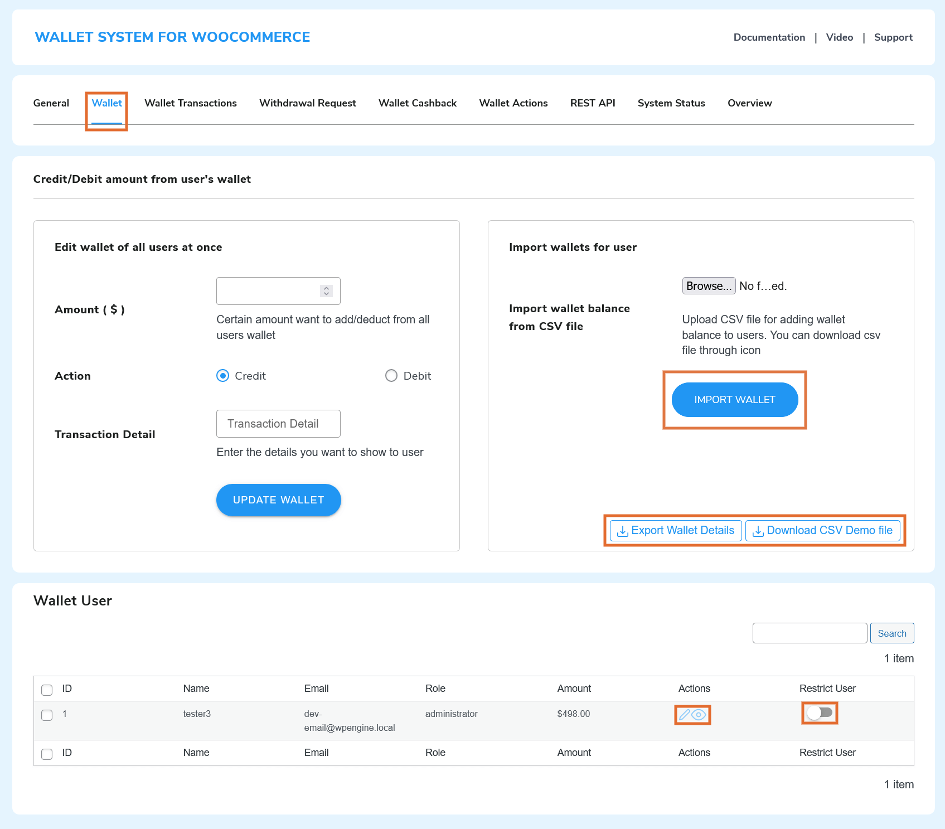Open the General tab

pyautogui.click(x=51, y=103)
